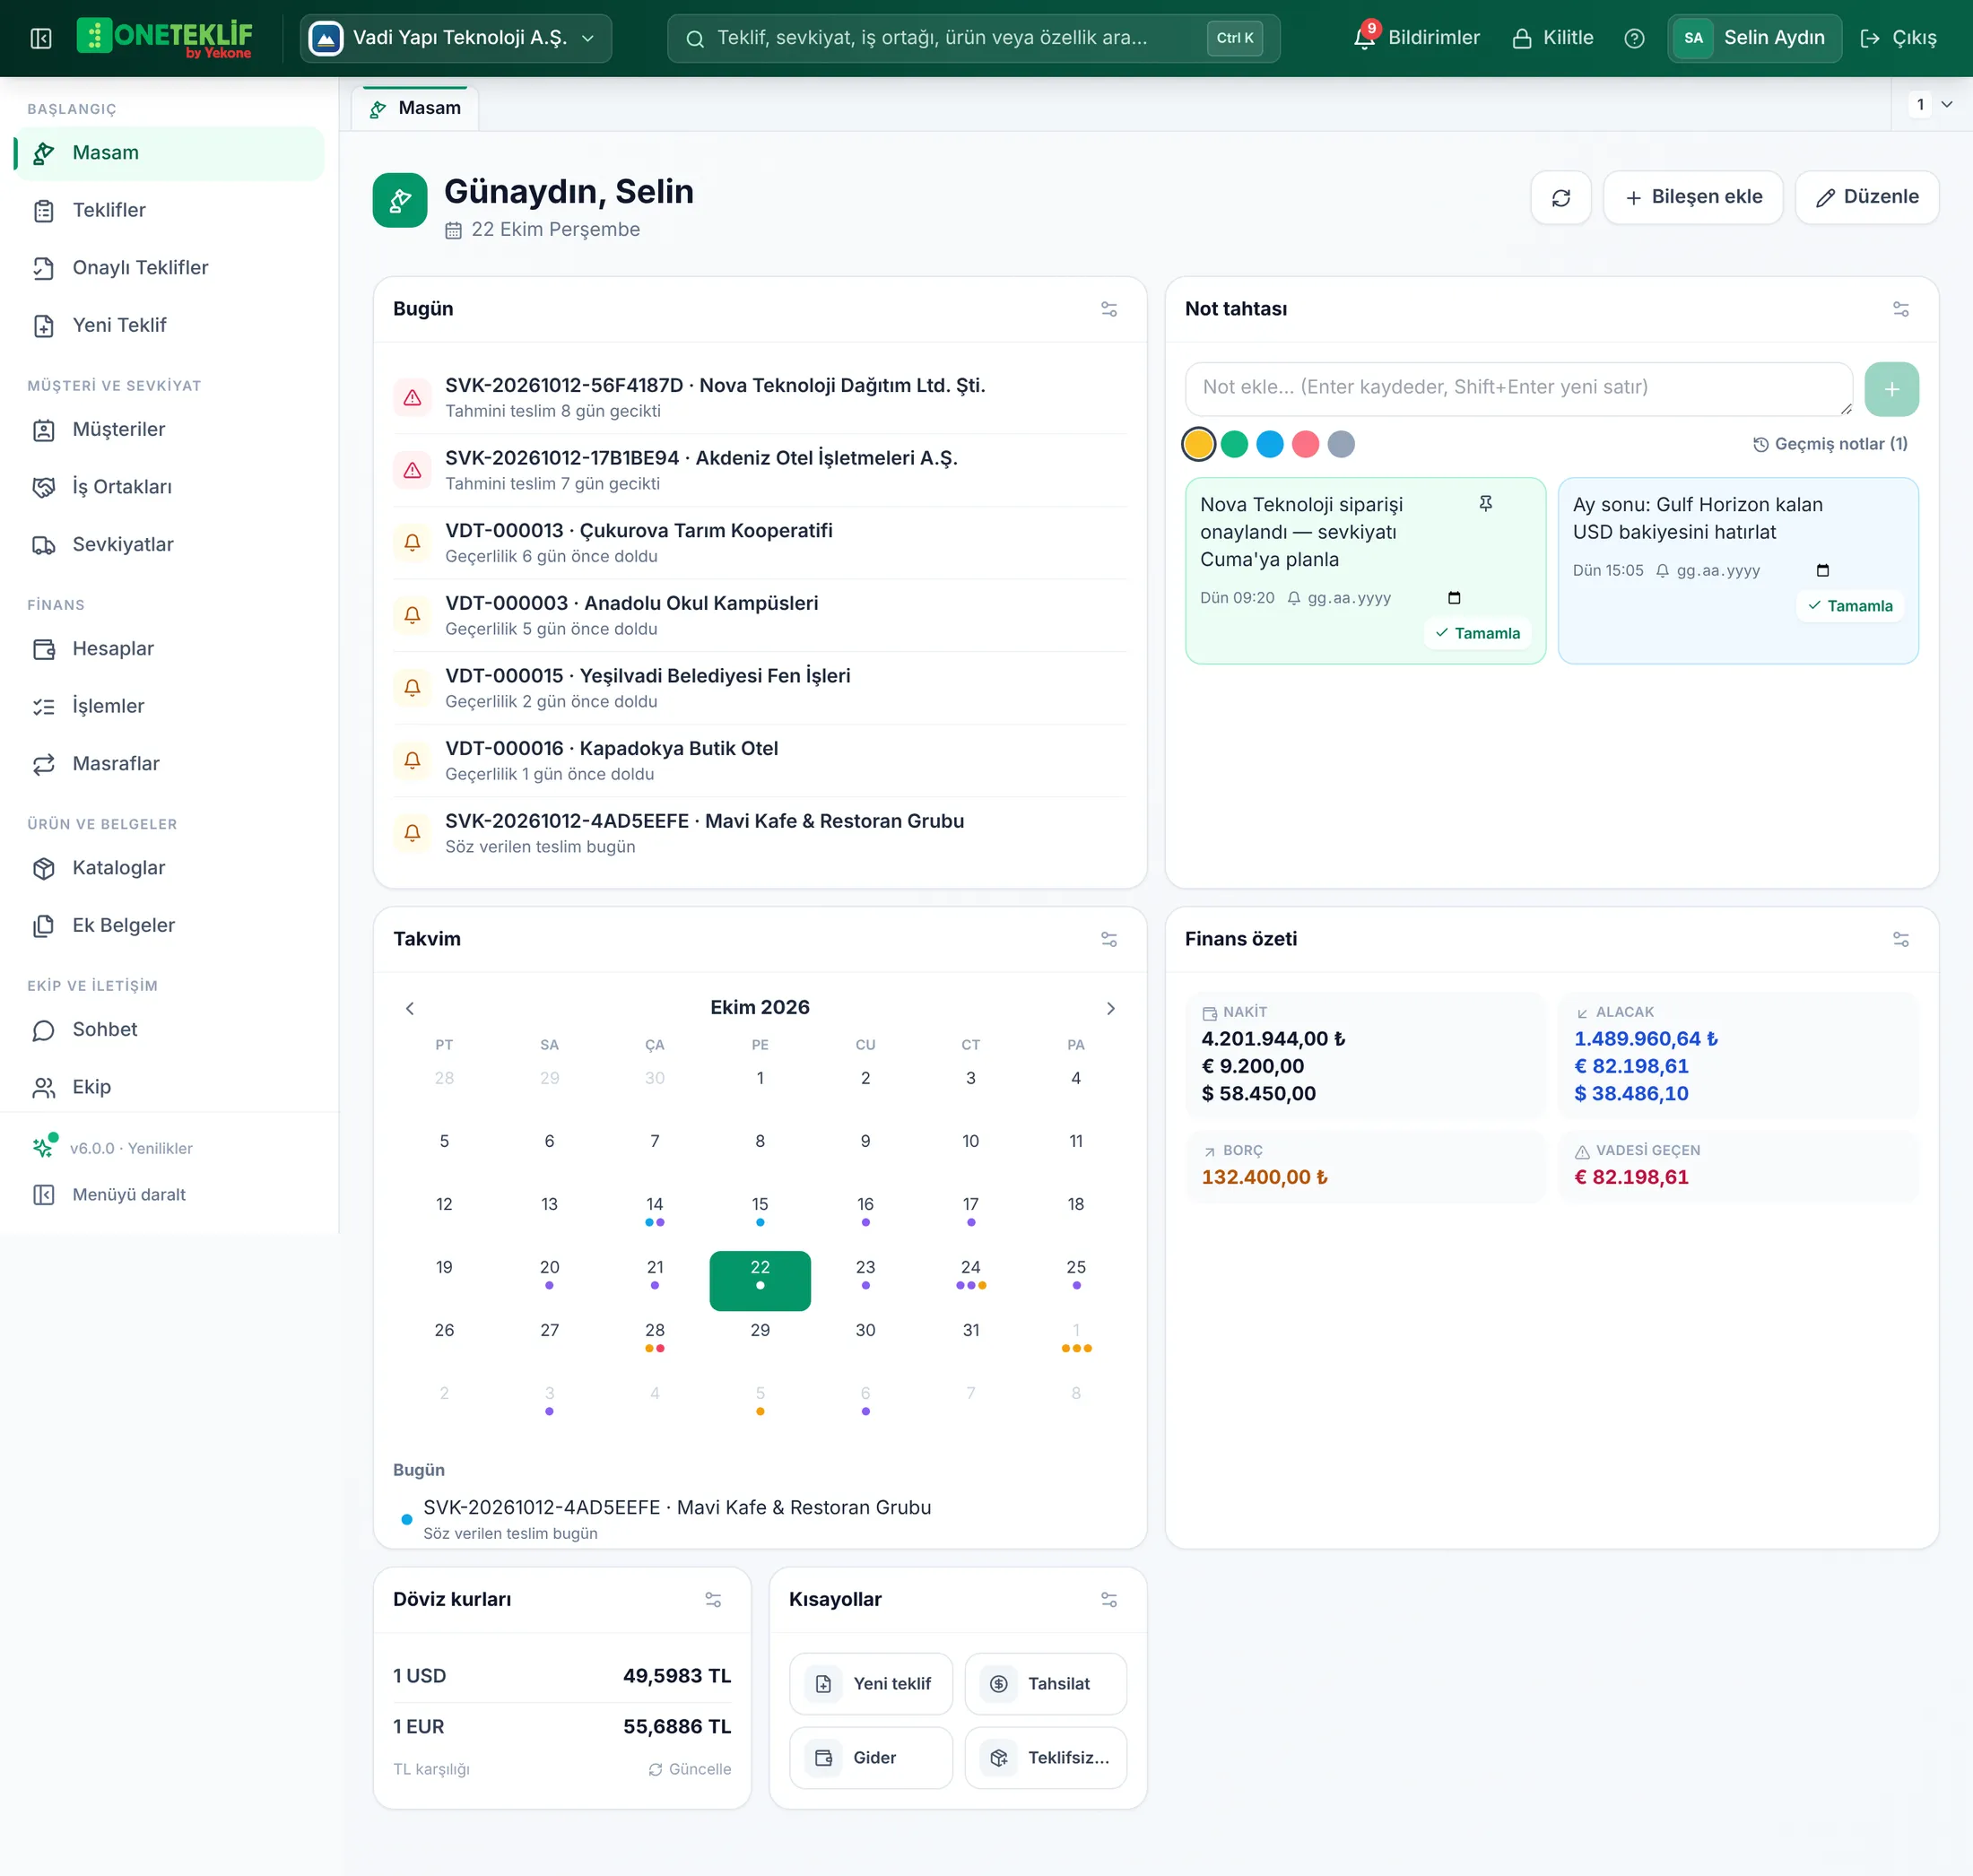
Task: Select the pink note color swatch
Action: click(1305, 444)
